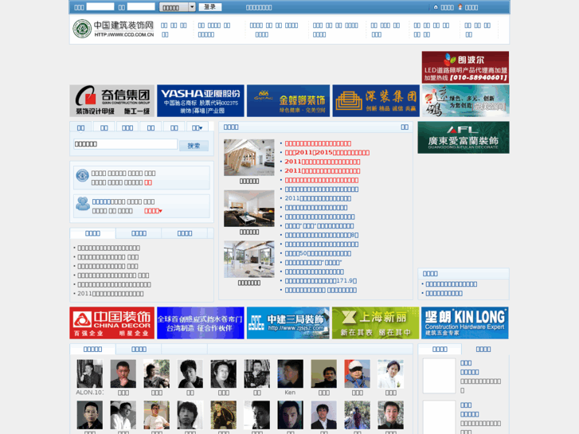Open the left panel news item starting 2011
The image size is (579, 434).
[111, 294]
